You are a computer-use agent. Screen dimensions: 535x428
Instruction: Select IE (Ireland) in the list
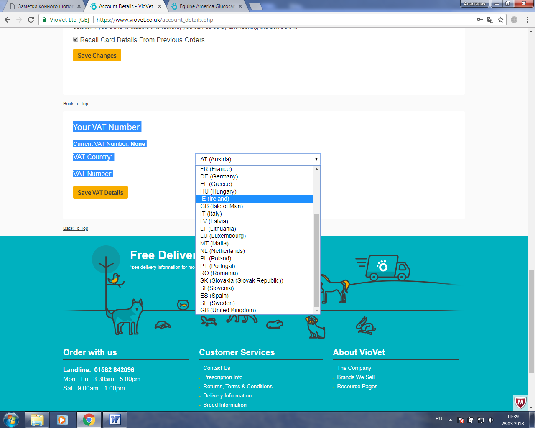tap(254, 199)
